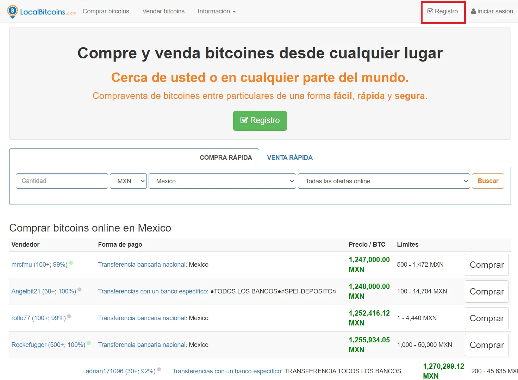Select the price 1,255,934.05 MXN

[x=369, y=345]
